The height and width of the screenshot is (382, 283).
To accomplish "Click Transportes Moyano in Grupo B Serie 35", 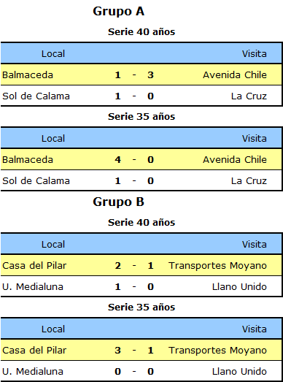I will coord(217,351).
